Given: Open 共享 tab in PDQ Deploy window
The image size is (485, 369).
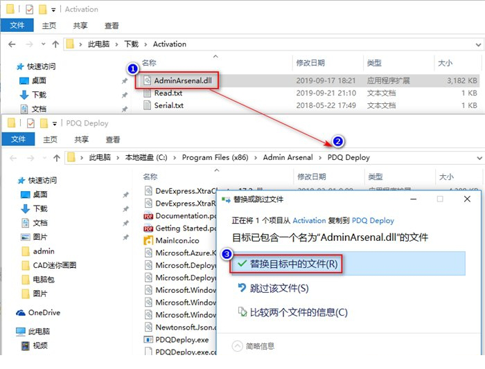Looking at the screenshot, I should [82, 140].
